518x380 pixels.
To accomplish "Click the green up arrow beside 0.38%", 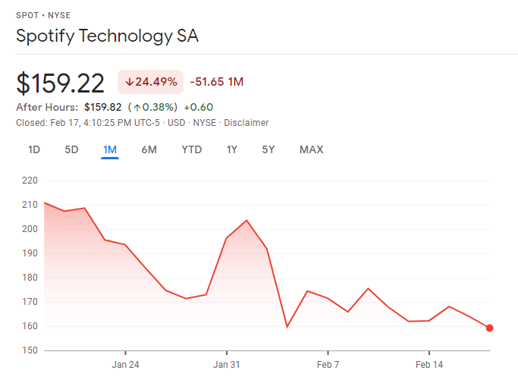I will click(x=137, y=107).
